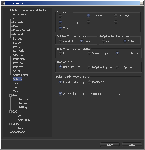Uncheck the B-Splines auto smooth option
Image resolution: width=145 pixels, height=150 pixels.
pyautogui.click(x=88, y=16)
